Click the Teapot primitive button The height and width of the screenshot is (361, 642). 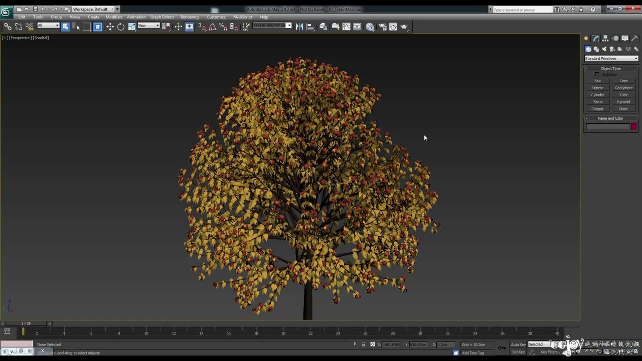tap(597, 109)
